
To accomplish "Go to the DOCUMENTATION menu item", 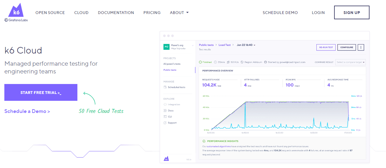I will pyautogui.click(x=116, y=13).
